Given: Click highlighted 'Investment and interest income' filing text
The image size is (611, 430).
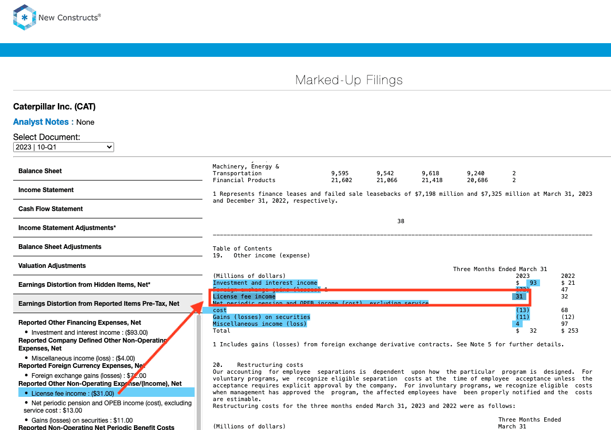Looking at the screenshot, I should click(265, 283).
